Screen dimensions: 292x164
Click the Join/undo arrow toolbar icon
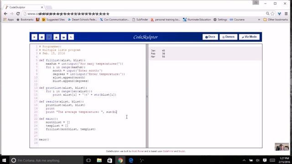(71, 37)
